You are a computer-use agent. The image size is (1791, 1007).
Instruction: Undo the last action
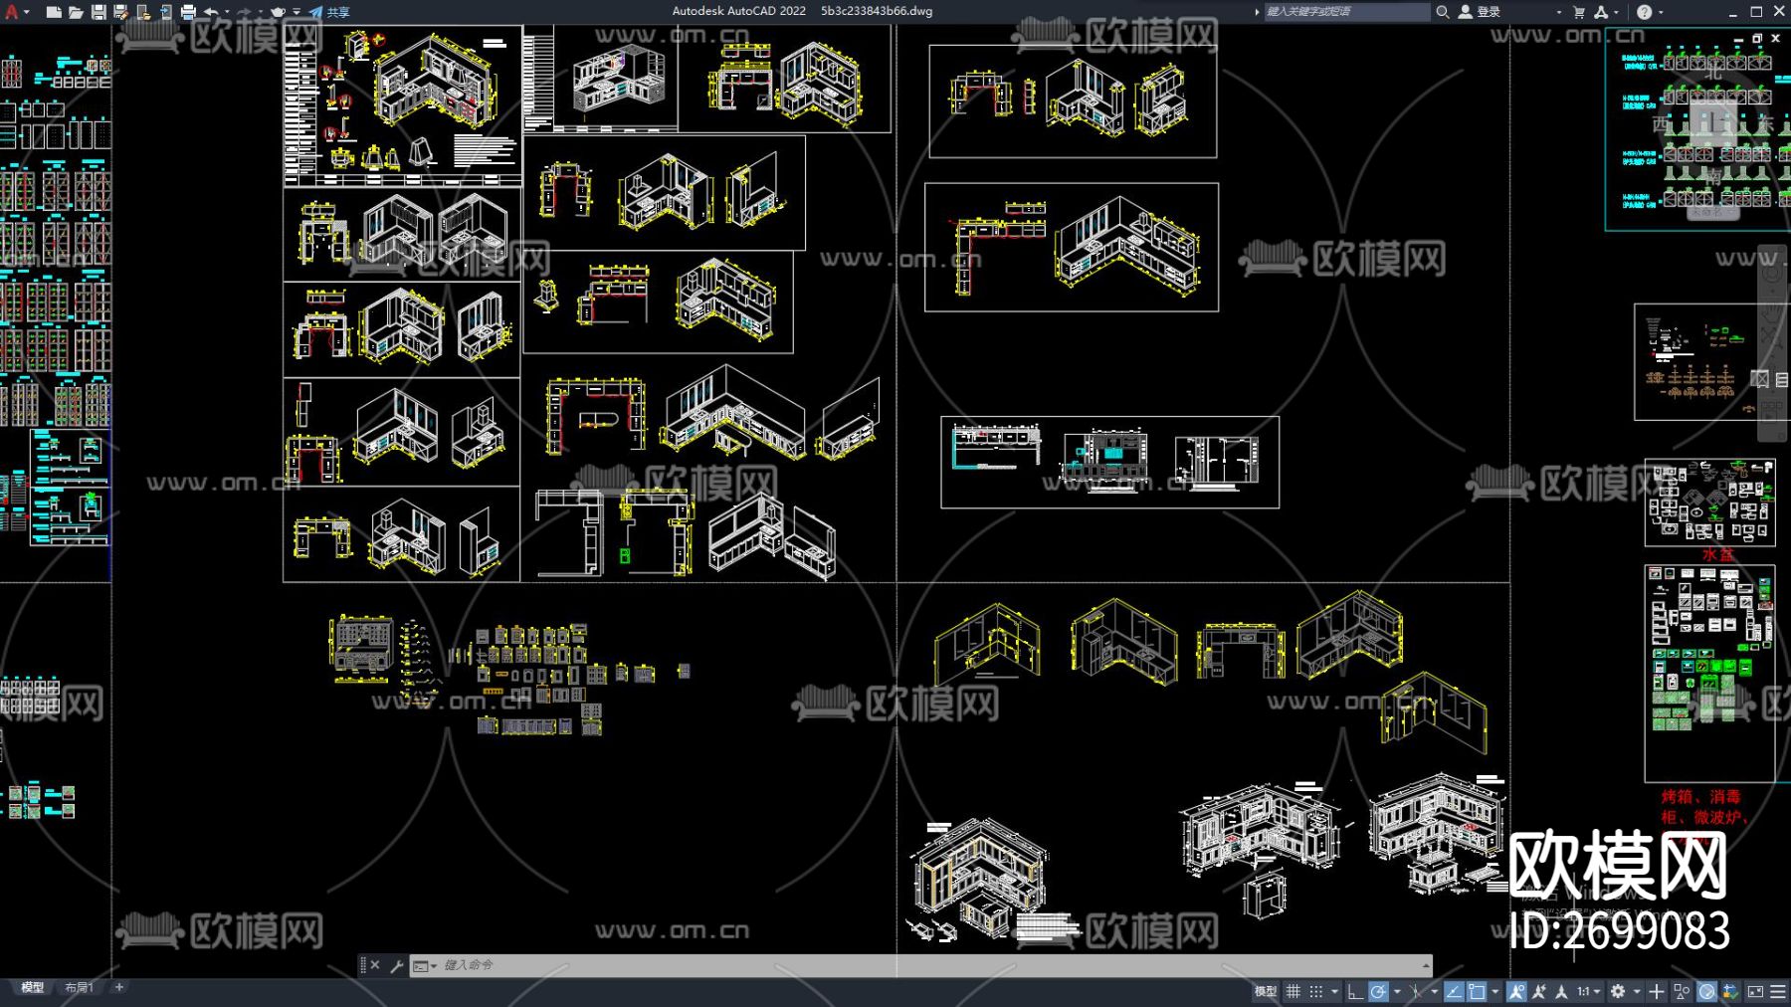tap(211, 12)
